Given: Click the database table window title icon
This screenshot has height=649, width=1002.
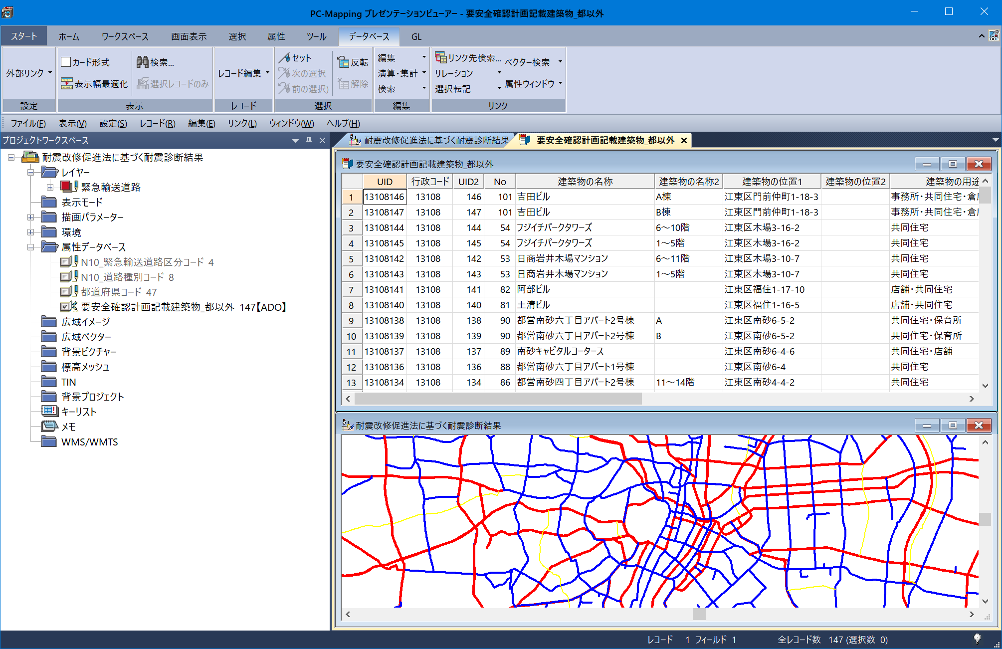Looking at the screenshot, I should 348,164.
